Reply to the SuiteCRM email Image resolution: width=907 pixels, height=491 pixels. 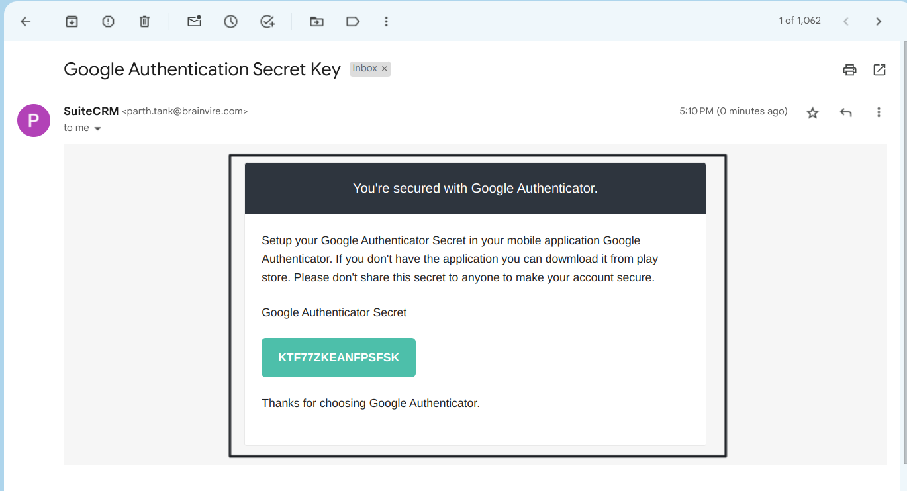coord(845,112)
